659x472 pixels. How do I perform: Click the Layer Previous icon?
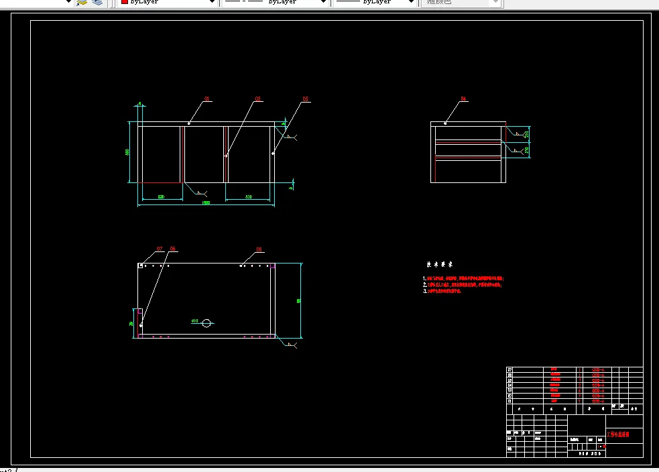point(97,2)
